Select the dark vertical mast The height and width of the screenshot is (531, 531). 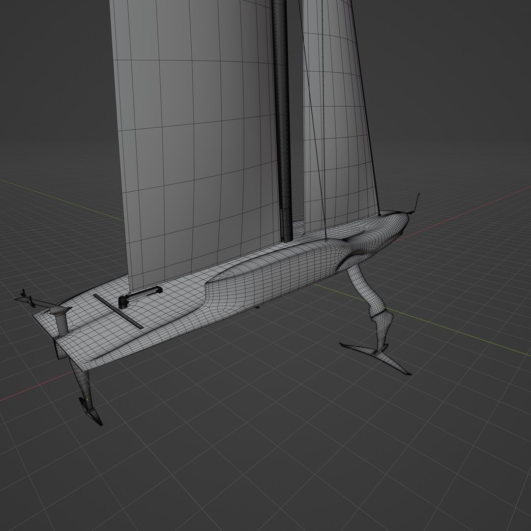pyautogui.click(x=283, y=122)
